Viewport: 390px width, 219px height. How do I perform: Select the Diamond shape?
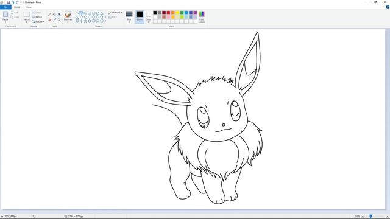click(x=81, y=17)
